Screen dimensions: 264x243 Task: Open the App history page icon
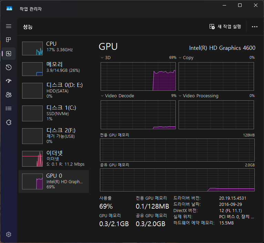[9, 67]
